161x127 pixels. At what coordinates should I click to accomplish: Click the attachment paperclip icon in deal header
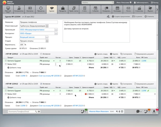click(x=108, y=17)
